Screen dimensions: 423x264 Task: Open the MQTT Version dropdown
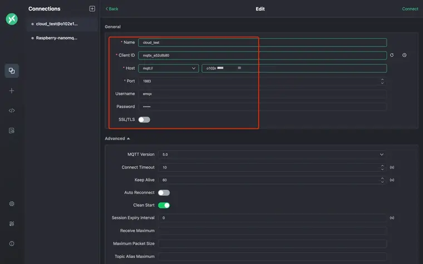point(272,155)
